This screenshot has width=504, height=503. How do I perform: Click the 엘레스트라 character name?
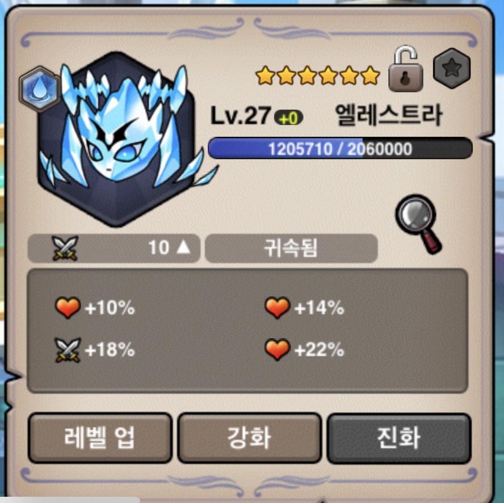point(388,115)
